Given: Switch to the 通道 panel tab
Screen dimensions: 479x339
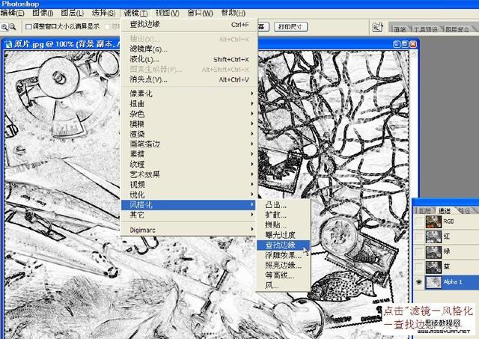Looking at the screenshot, I should (445, 211).
